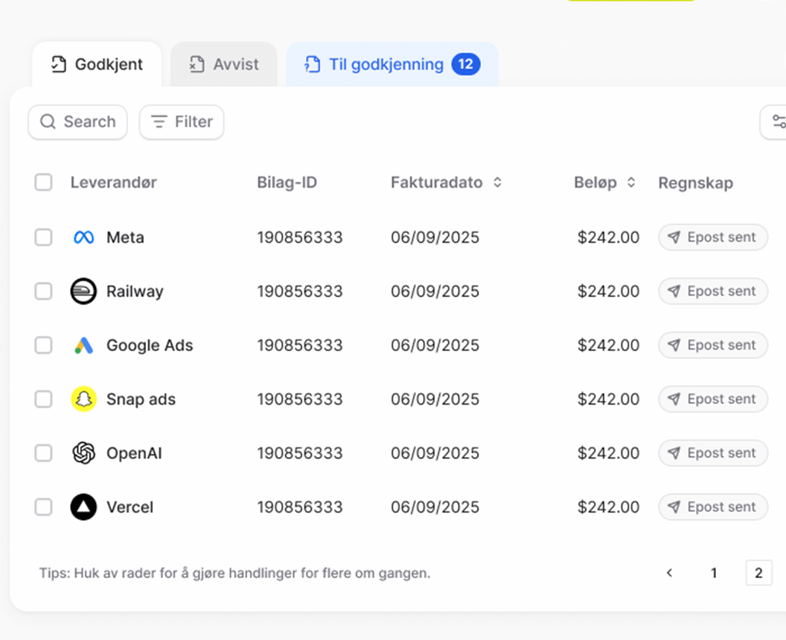Click the magnifier icon in Search
Image resolution: width=786 pixels, height=640 pixels.
(48, 122)
